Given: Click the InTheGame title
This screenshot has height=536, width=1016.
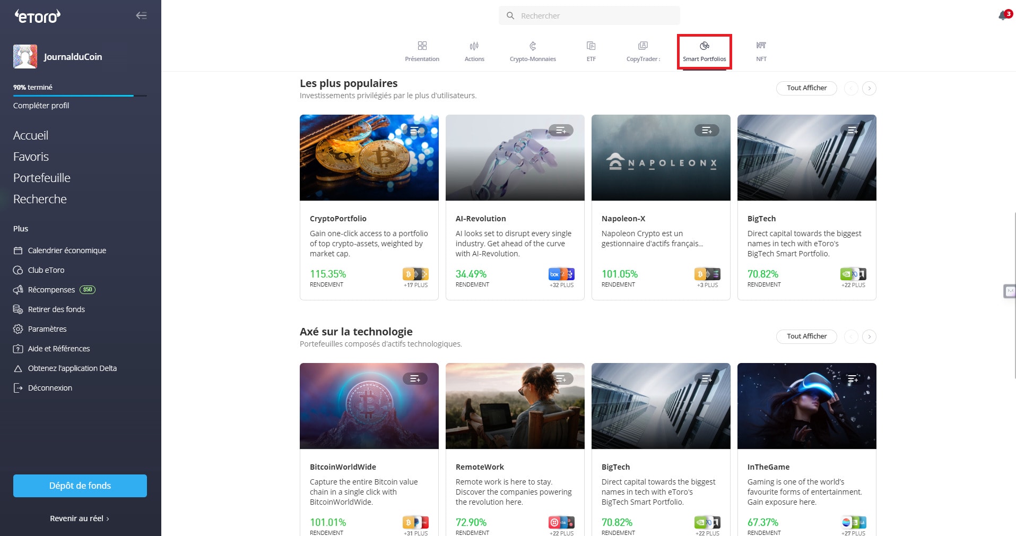Looking at the screenshot, I should pyautogui.click(x=768, y=467).
